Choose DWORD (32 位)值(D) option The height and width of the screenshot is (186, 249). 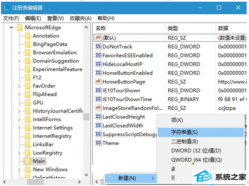coord(201,151)
